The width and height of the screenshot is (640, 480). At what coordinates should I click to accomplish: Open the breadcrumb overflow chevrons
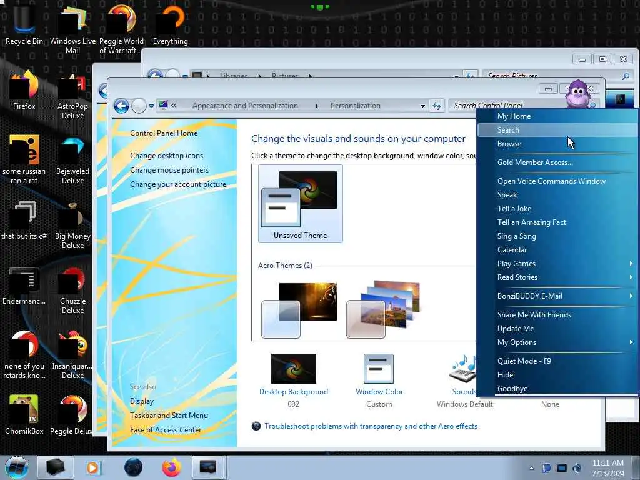click(174, 106)
